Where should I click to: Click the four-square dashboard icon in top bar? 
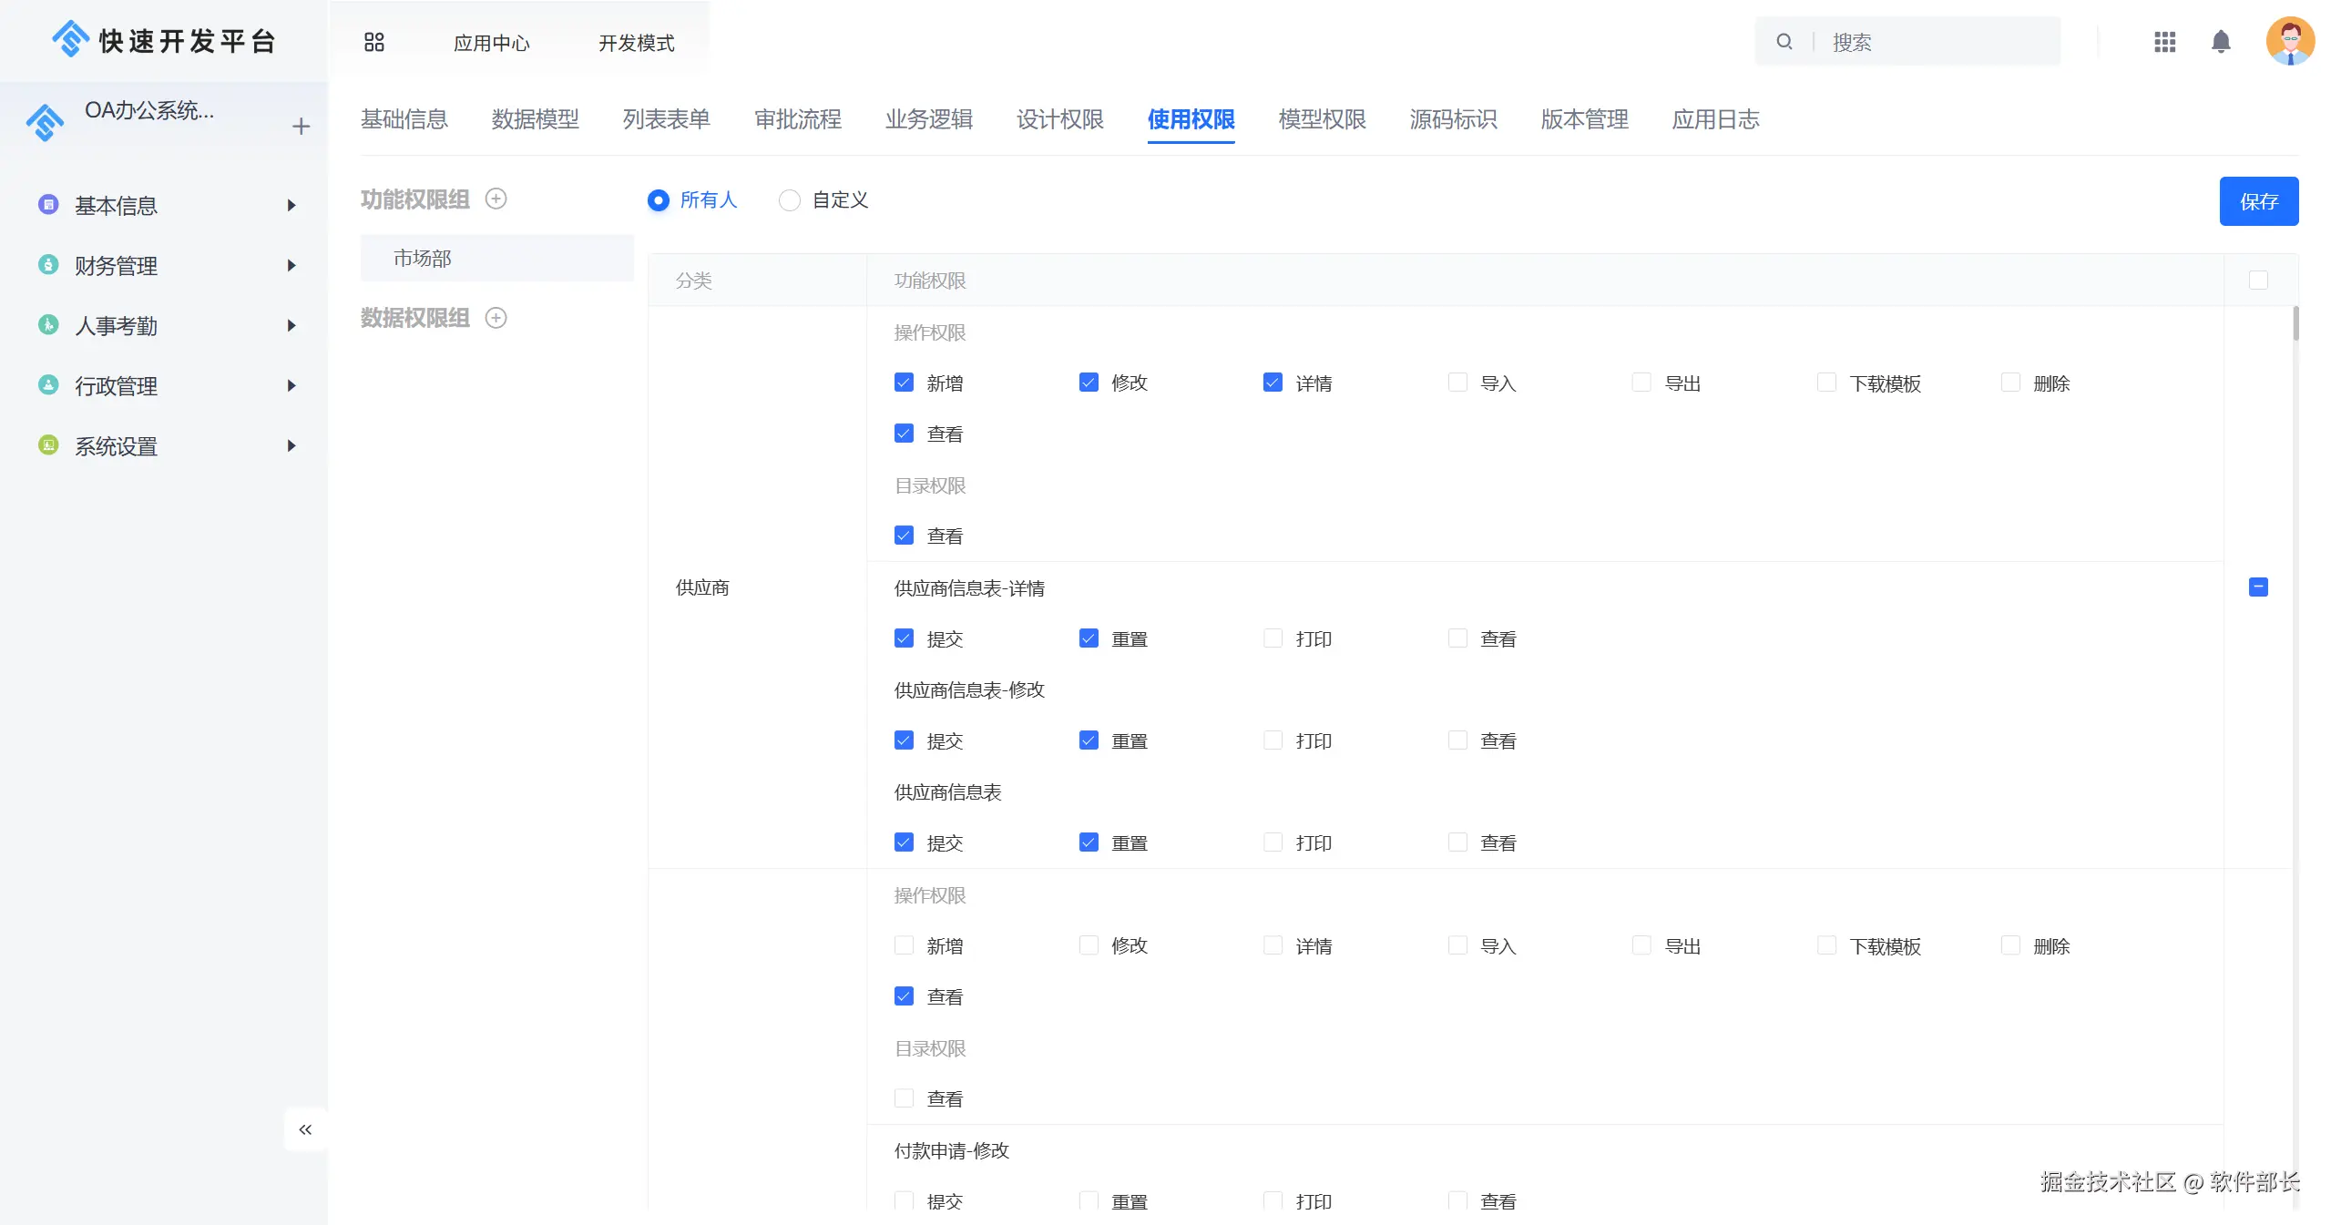[373, 42]
